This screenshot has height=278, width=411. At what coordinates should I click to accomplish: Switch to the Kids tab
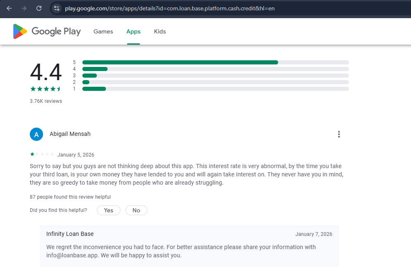(160, 31)
